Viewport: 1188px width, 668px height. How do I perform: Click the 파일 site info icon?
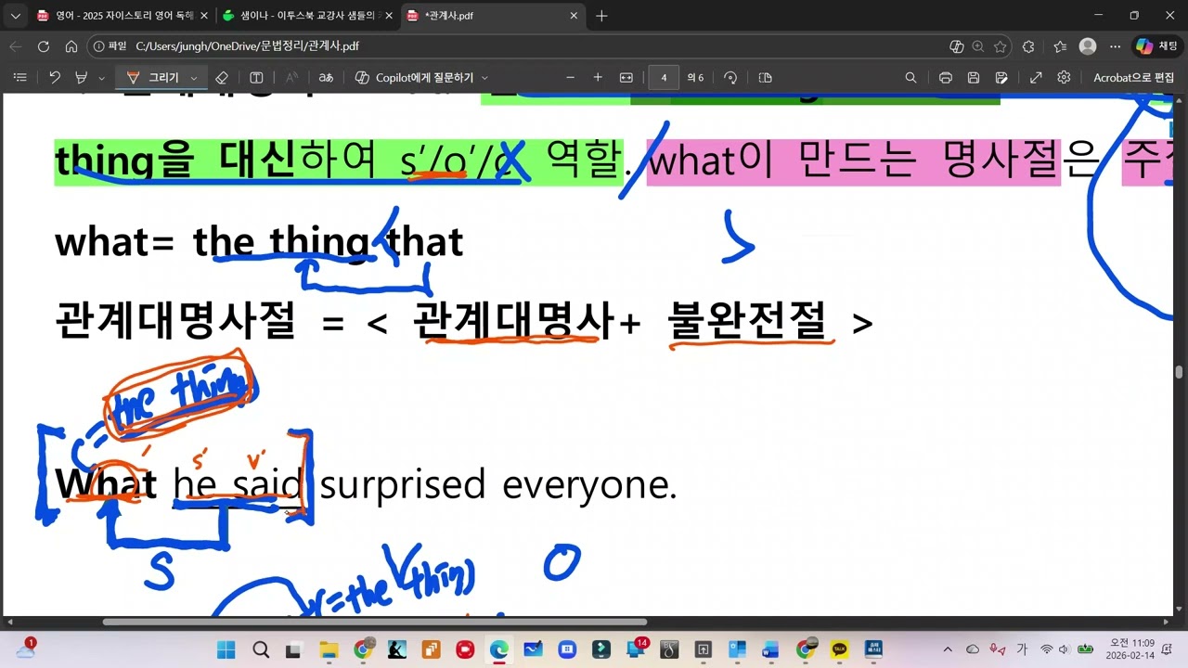110,46
